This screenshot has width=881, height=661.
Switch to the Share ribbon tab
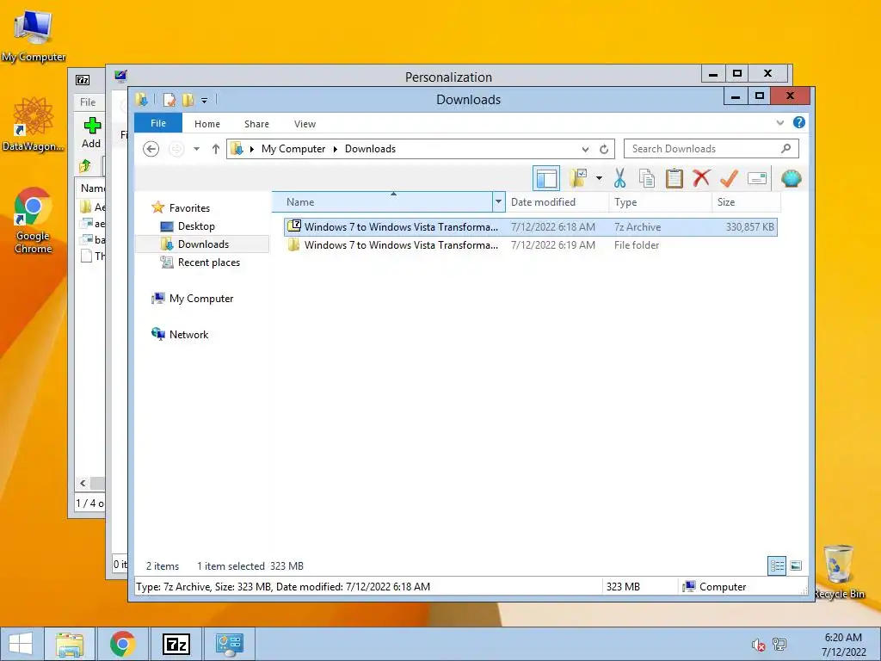(x=256, y=124)
